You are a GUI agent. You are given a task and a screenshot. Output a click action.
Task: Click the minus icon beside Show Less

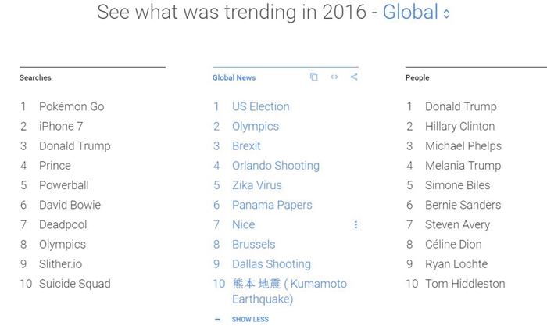[x=217, y=319]
